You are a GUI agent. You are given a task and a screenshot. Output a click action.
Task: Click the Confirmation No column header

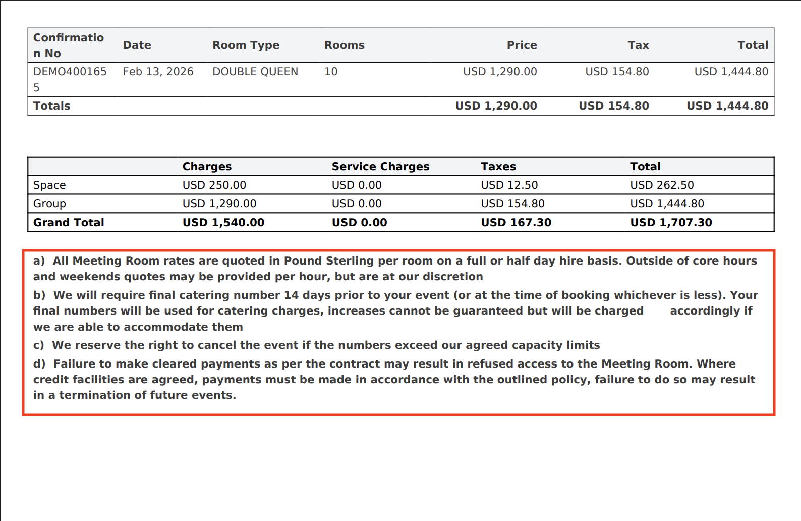[69, 45]
